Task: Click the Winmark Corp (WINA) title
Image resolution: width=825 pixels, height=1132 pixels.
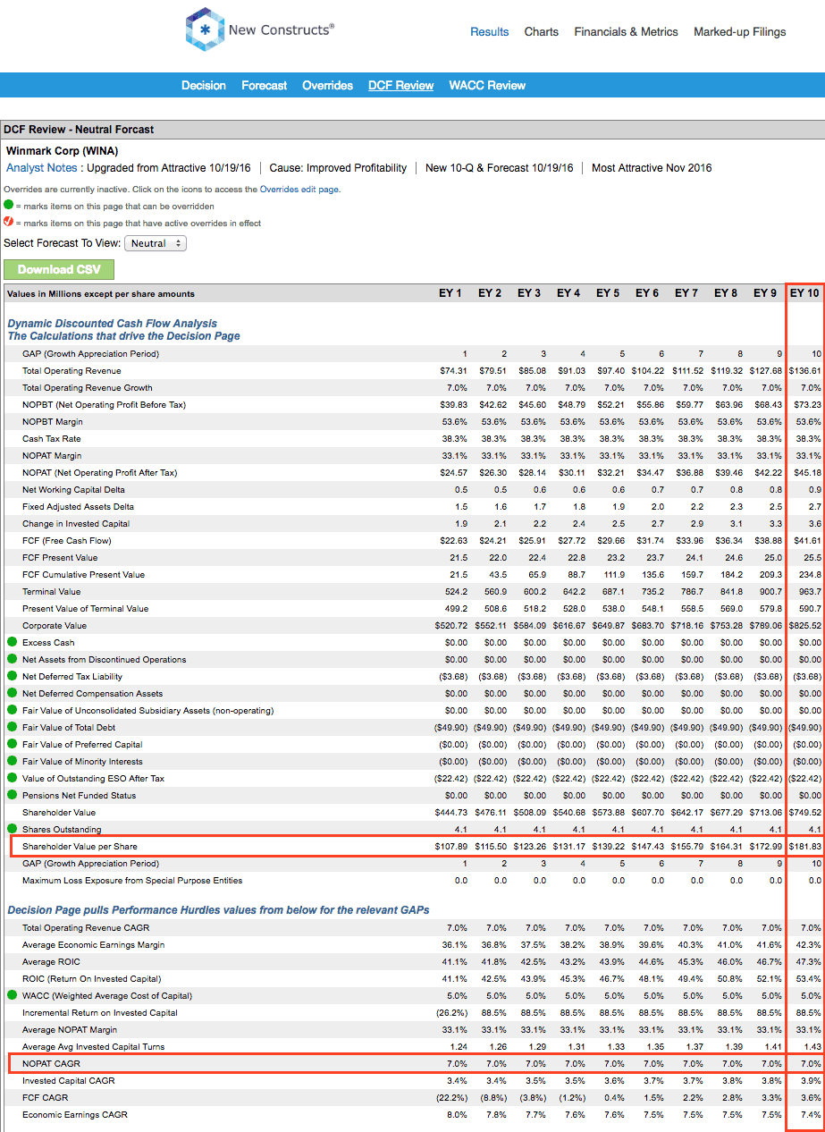Action: tap(62, 151)
